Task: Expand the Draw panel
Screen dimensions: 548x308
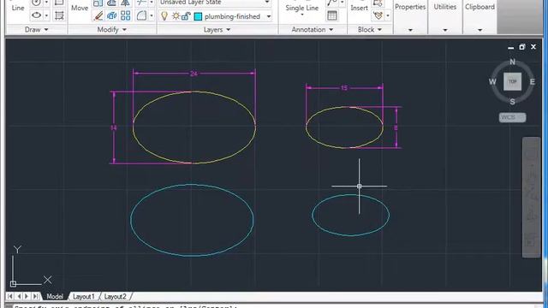Action: click(x=36, y=30)
